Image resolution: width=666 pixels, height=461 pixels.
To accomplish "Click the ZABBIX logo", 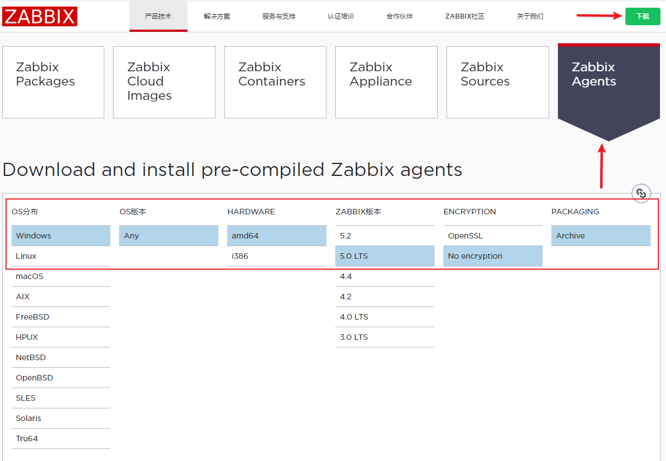I will tap(39, 16).
